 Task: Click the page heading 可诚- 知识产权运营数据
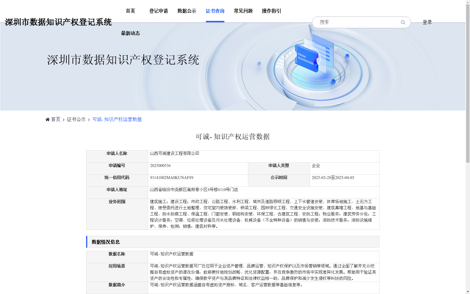(x=233, y=137)
